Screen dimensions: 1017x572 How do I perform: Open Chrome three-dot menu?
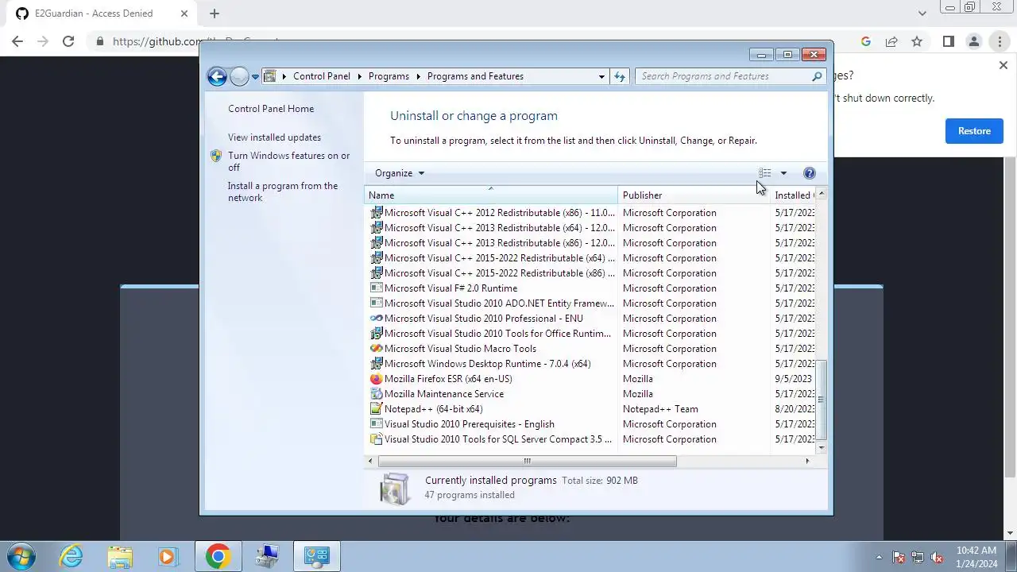[x=1000, y=41]
